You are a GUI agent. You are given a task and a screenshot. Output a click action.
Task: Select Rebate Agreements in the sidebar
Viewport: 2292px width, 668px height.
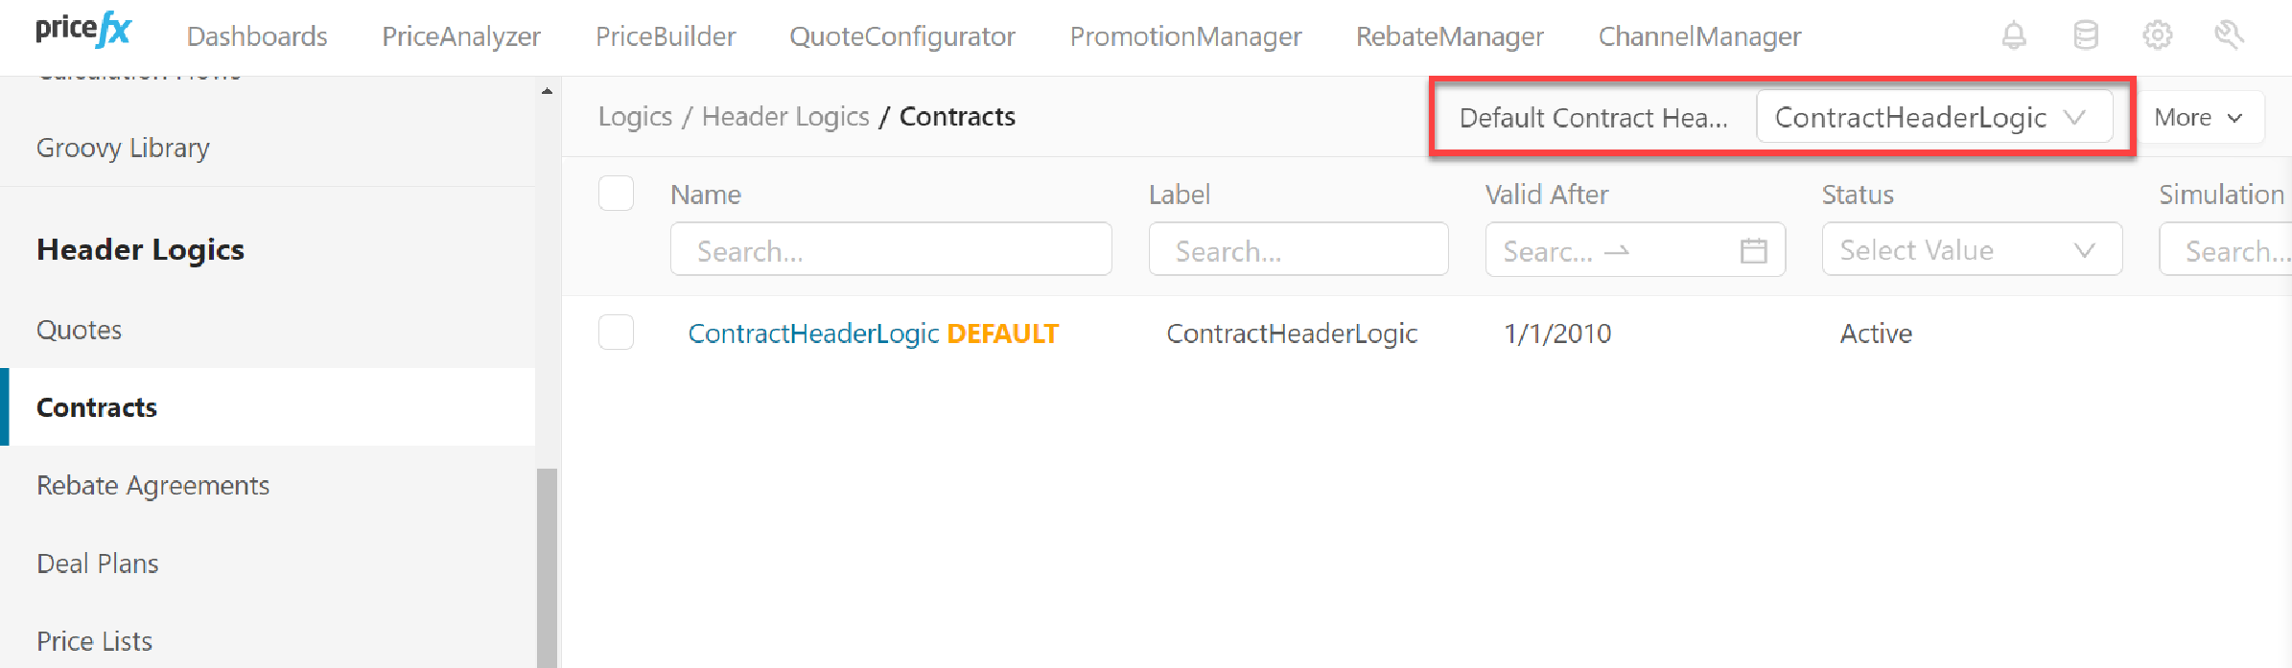[152, 485]
